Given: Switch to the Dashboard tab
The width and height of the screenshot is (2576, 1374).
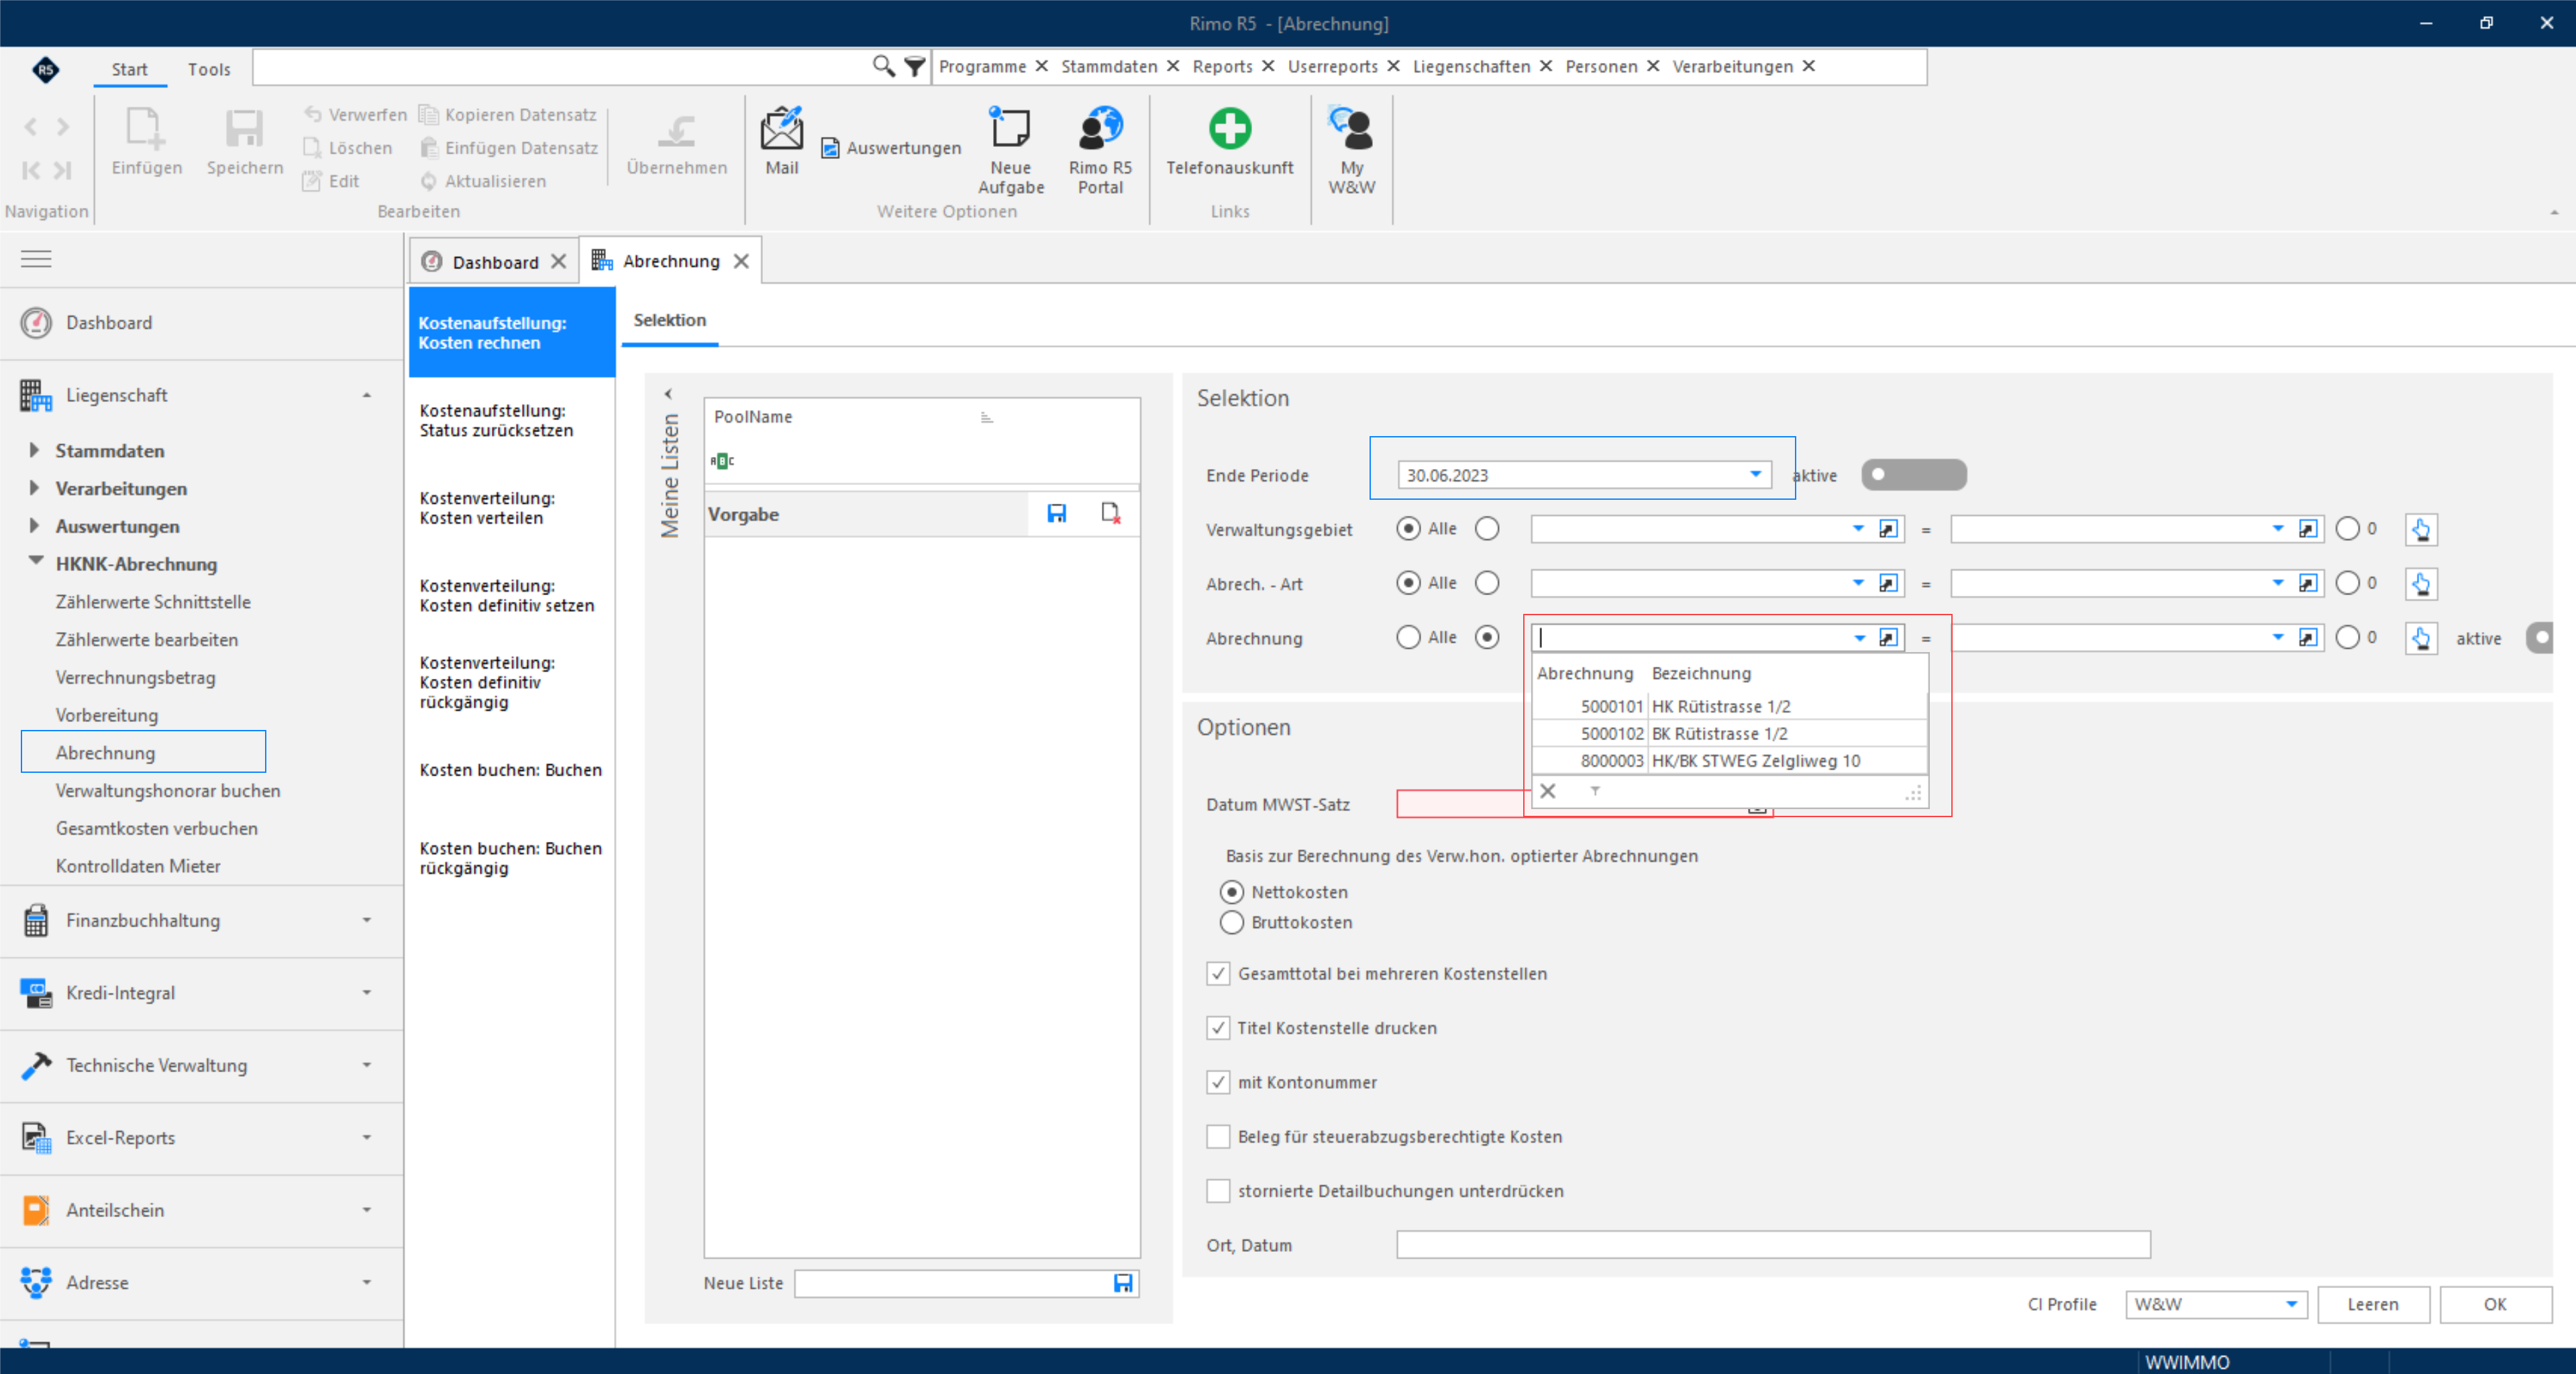Looking at the screenshot, I should [494, 262].
